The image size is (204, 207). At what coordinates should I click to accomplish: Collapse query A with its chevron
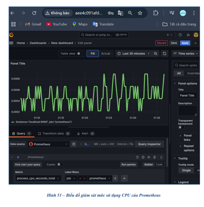12,157
